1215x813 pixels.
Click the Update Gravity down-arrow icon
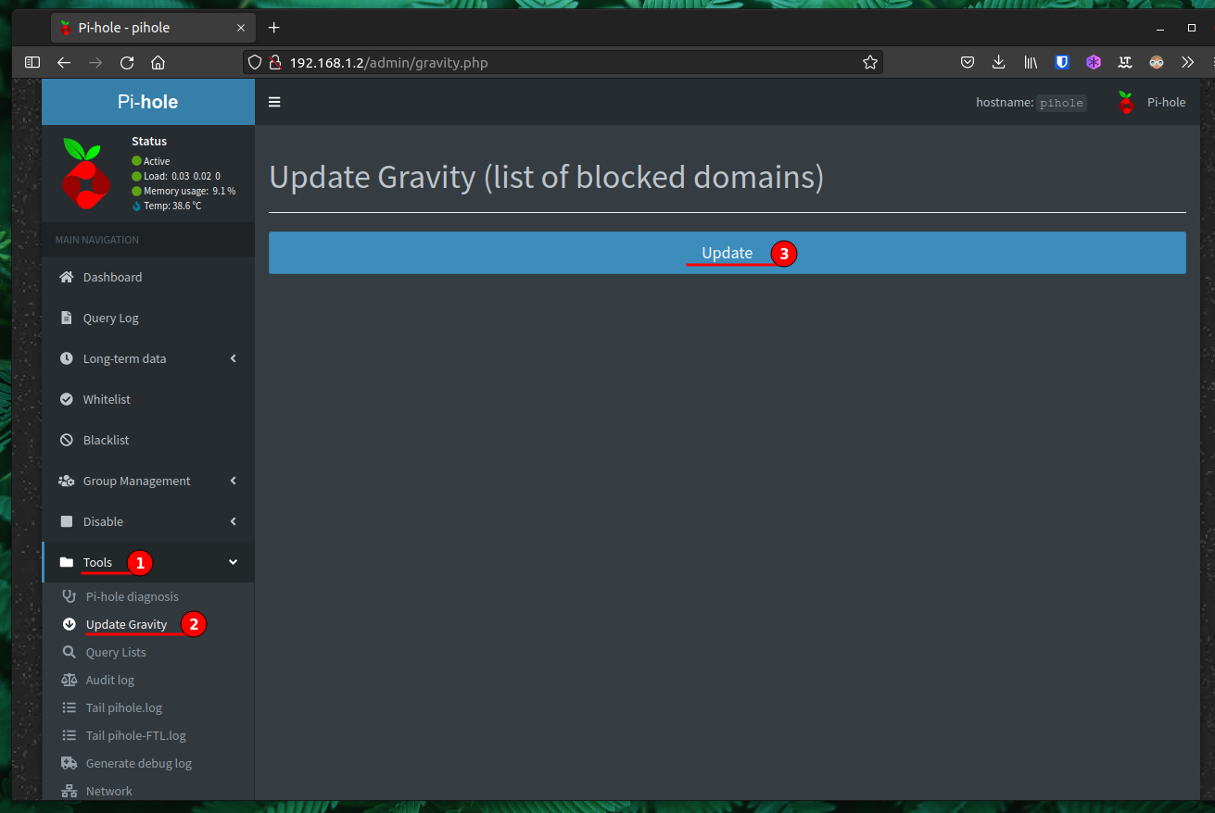(x=69, y=624)
